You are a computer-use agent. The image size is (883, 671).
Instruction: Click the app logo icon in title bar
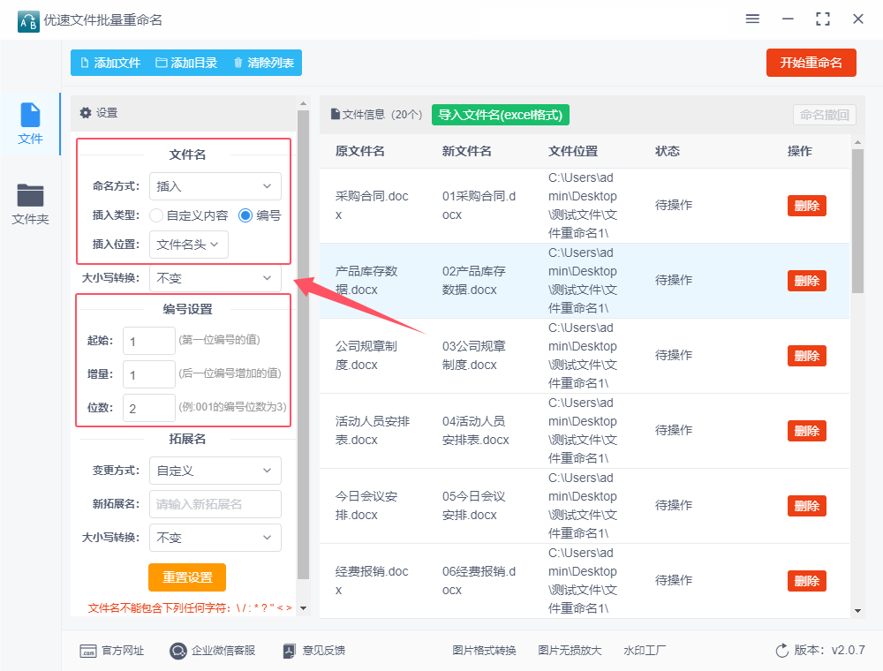pos(28,21)
